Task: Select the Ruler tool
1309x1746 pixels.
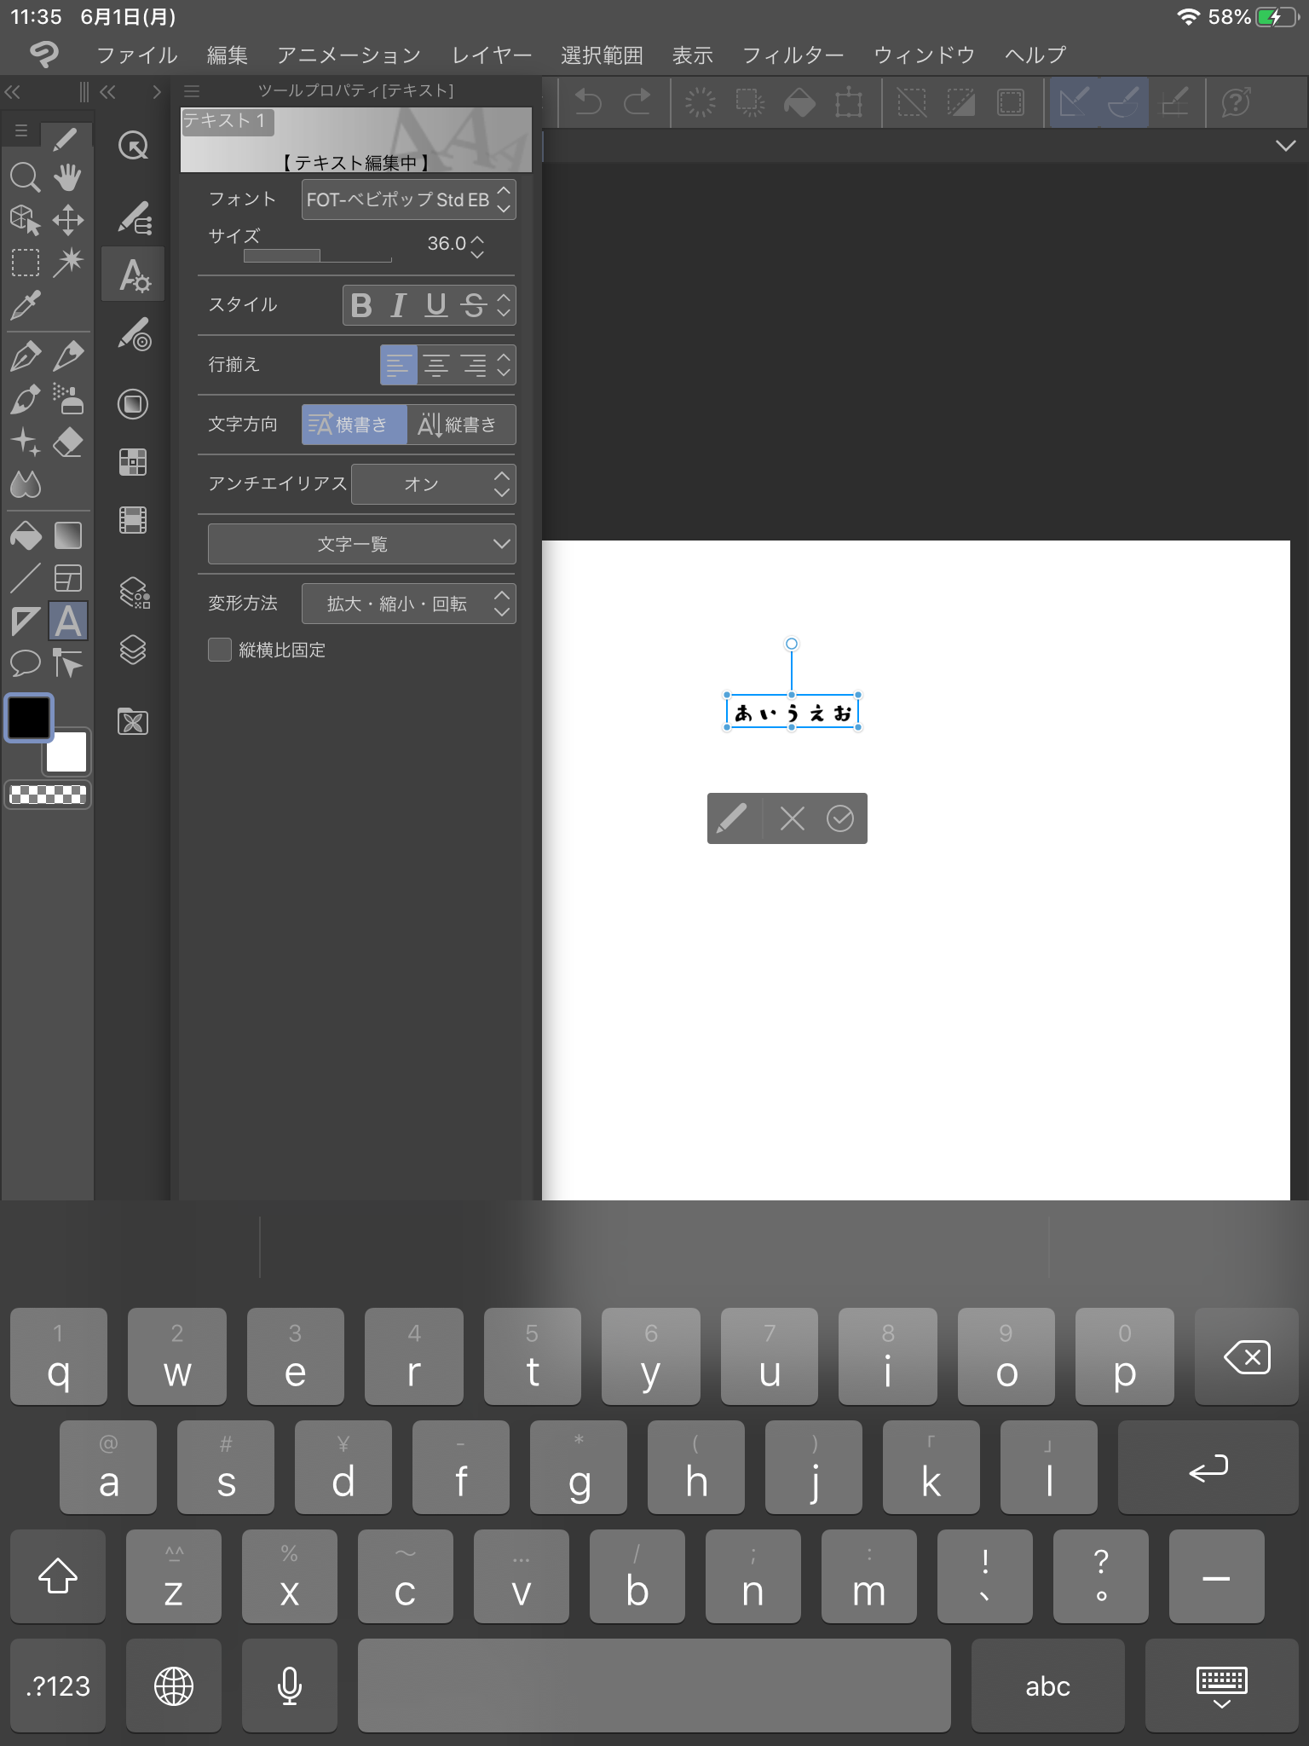Action: [x=25, y=621]
